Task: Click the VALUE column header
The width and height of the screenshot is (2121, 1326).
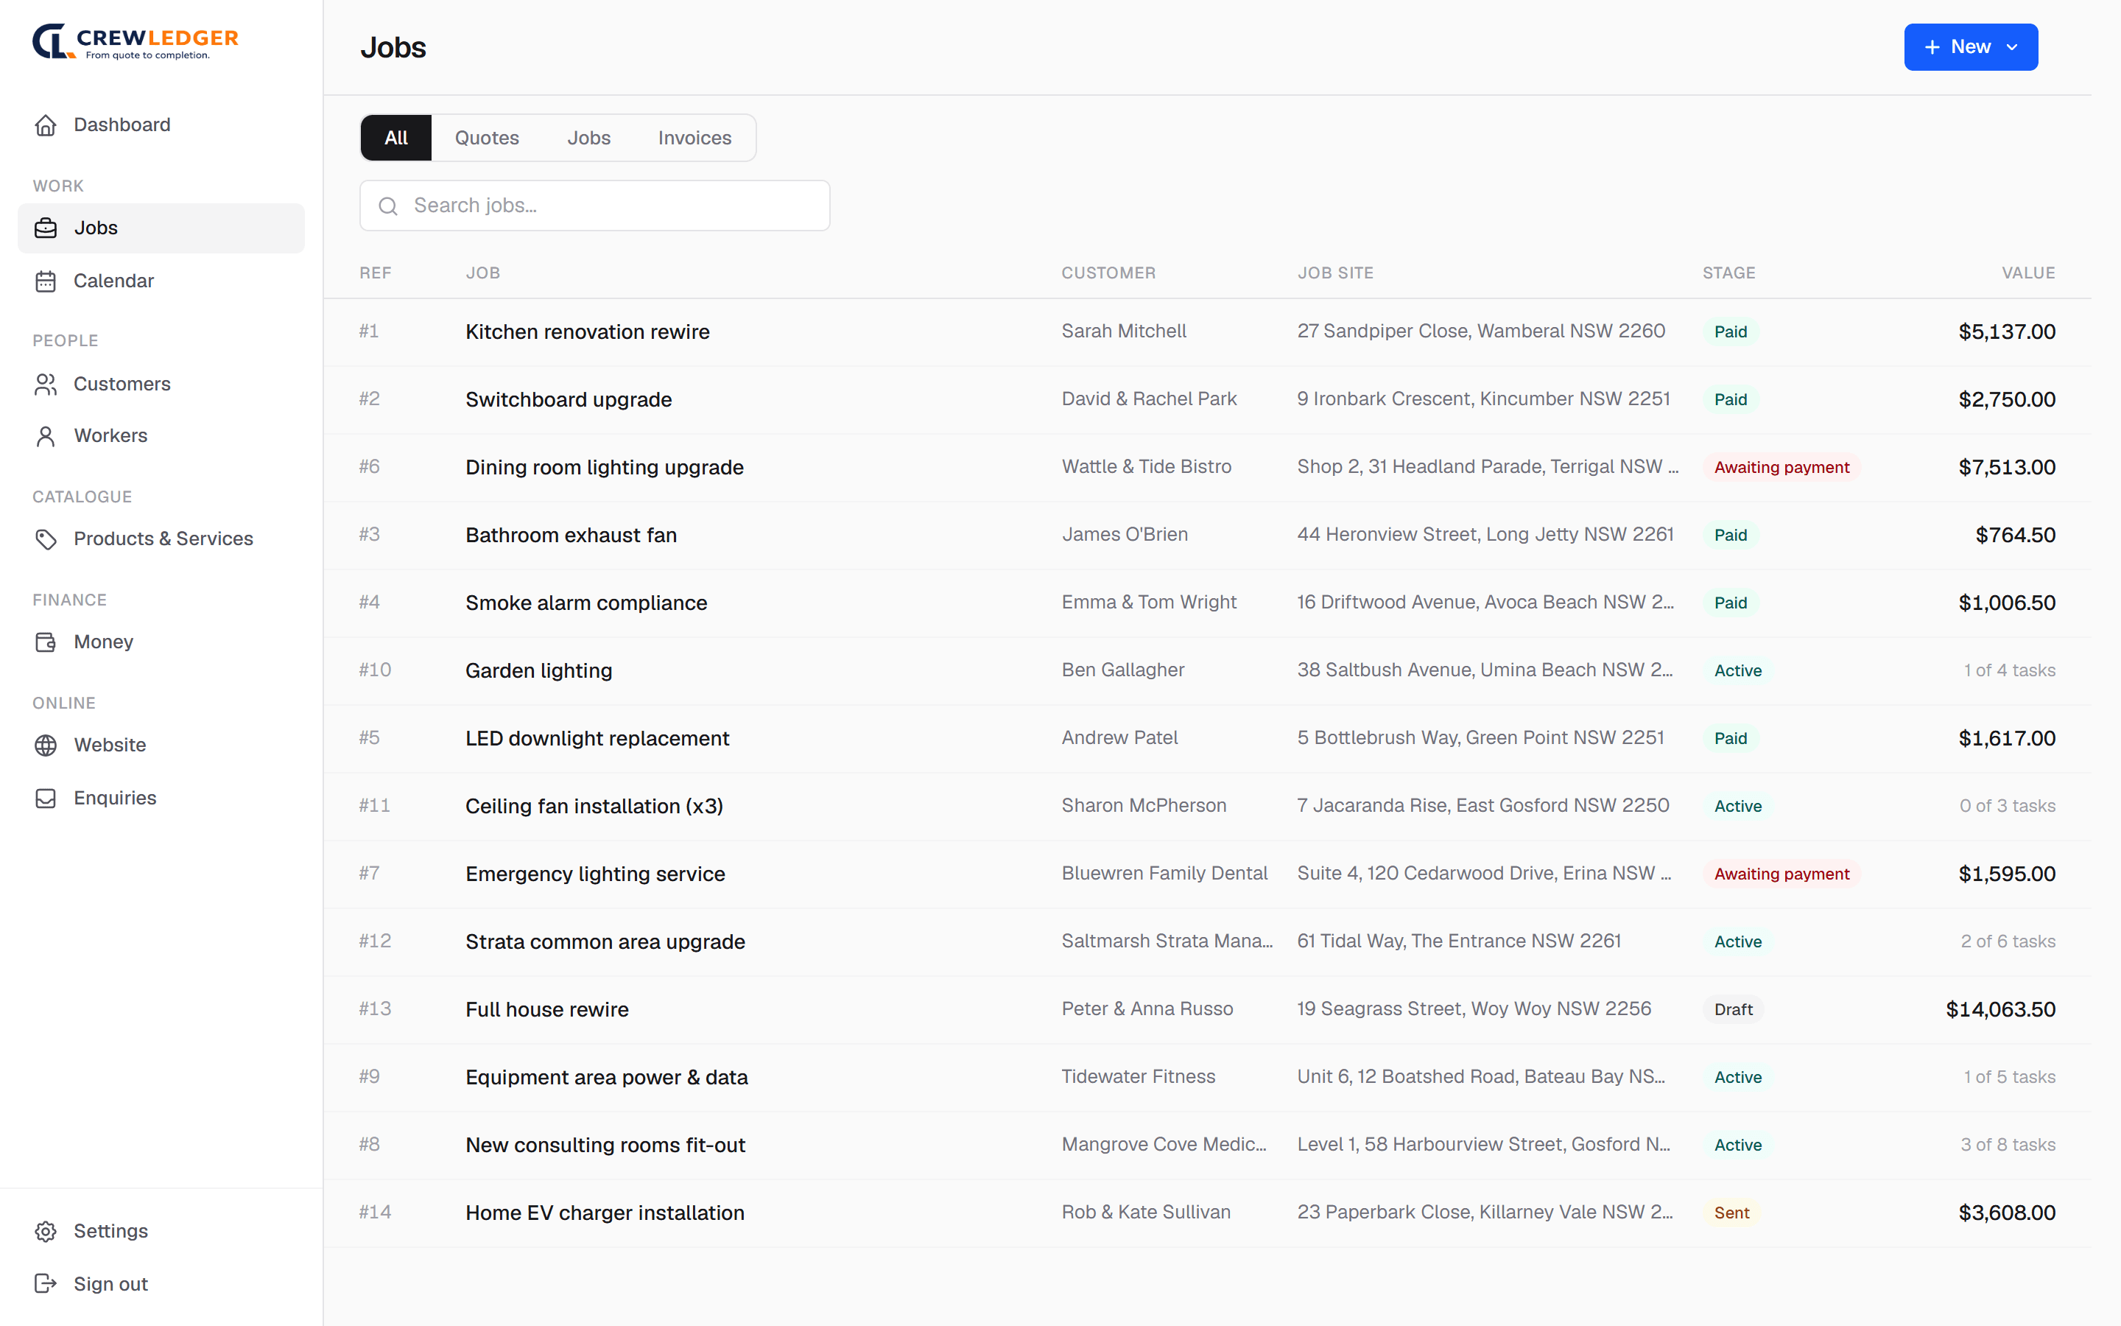Action: pos(2028,273)
